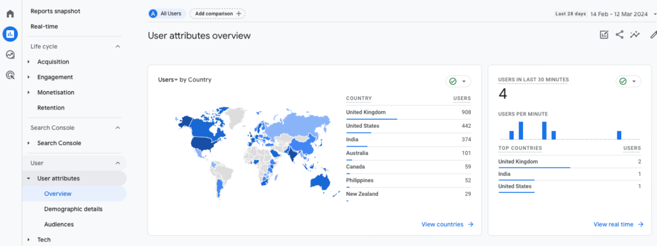Click Australia row in country table

[409, 154]
